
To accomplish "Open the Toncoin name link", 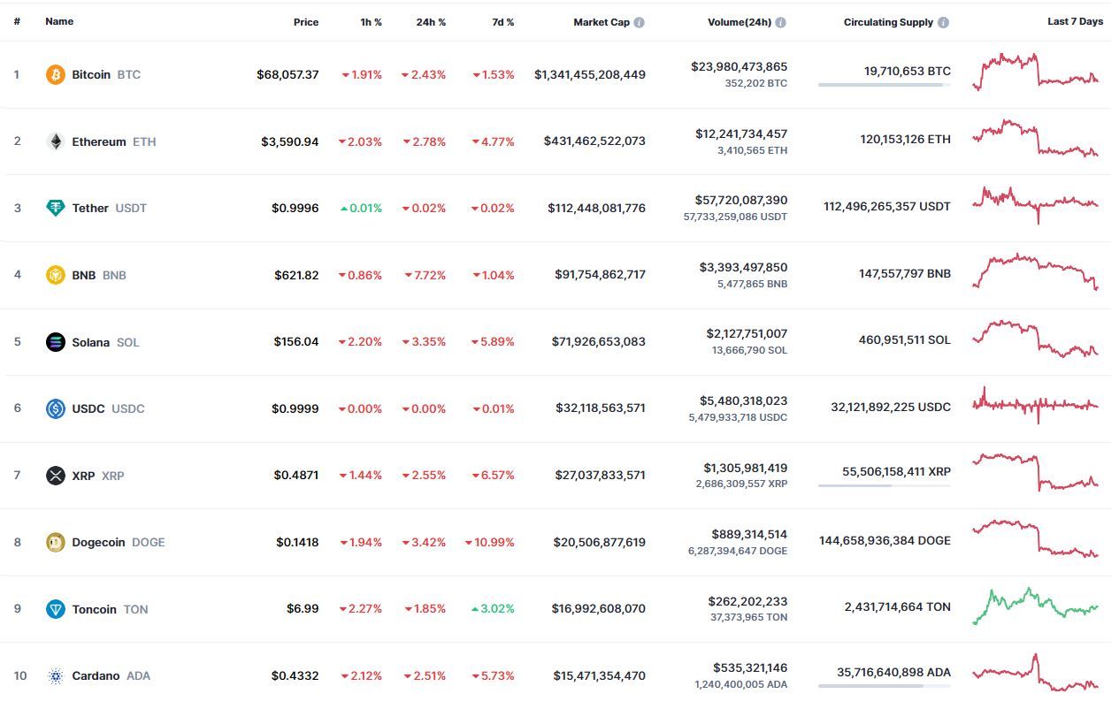I will (94, 609).
